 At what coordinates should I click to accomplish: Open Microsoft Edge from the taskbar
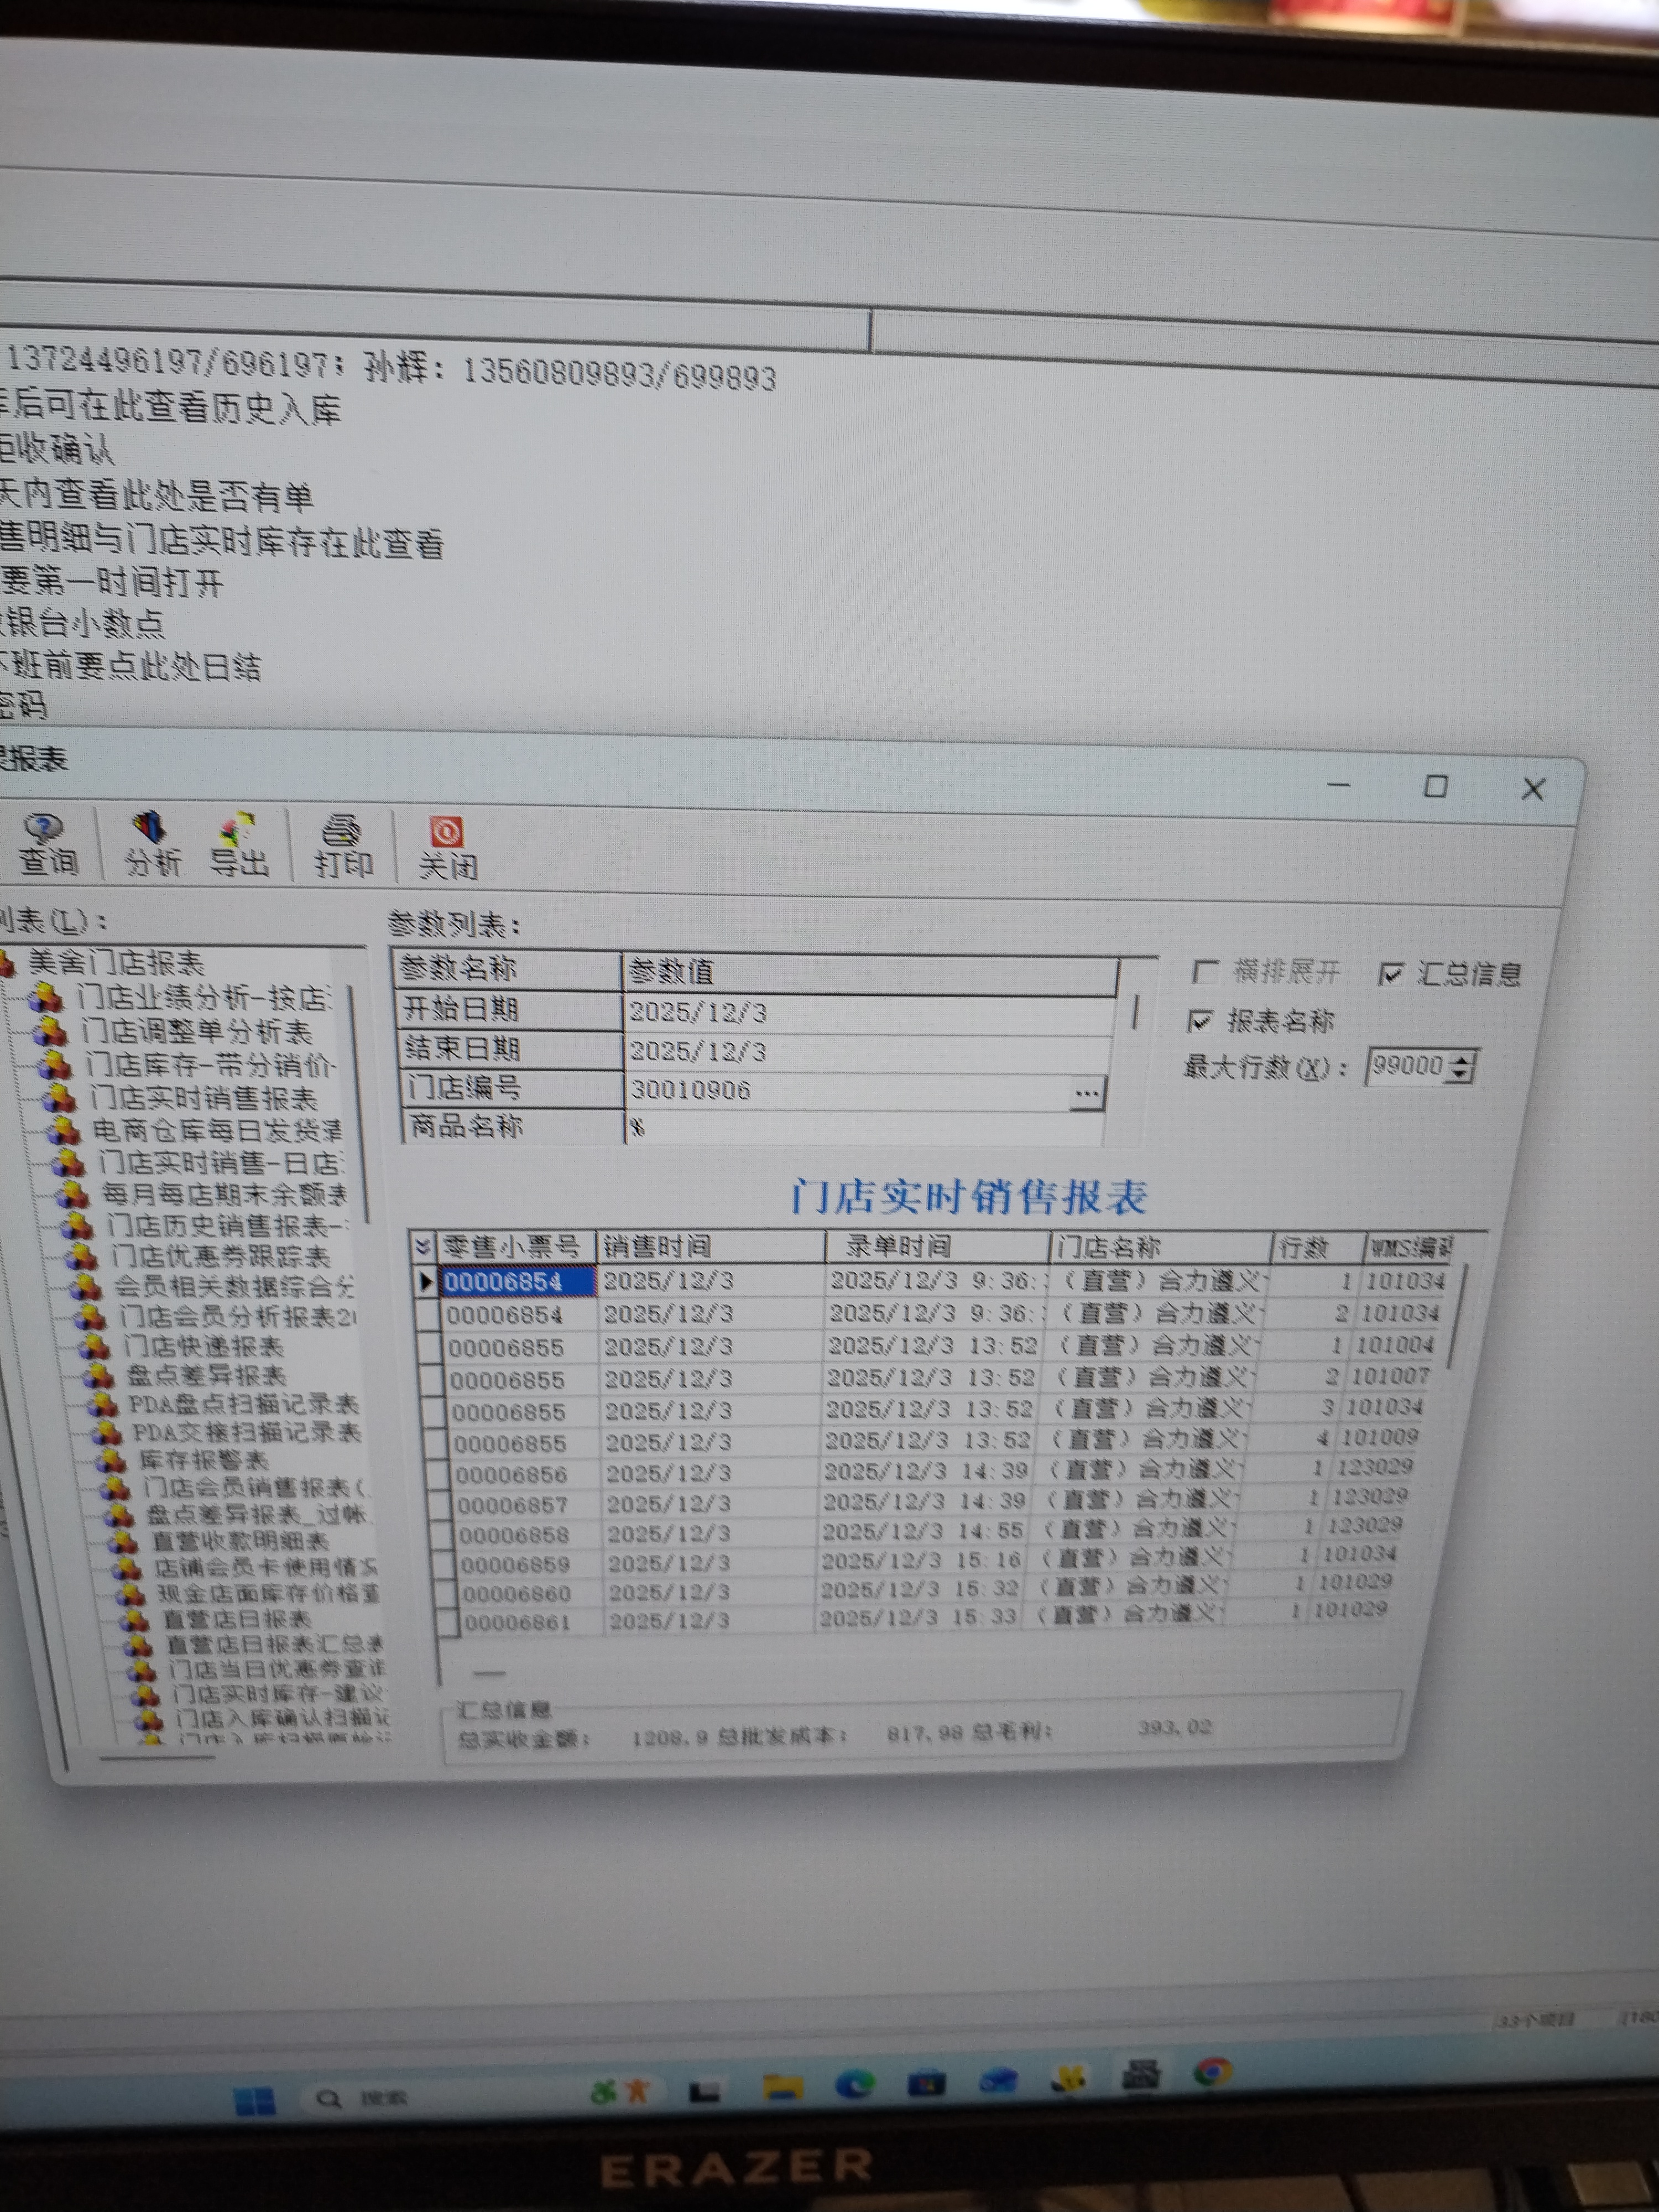[x=855, y=2084]
